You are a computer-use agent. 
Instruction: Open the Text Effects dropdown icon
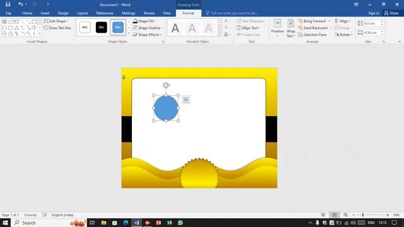(x=227, y=35)
